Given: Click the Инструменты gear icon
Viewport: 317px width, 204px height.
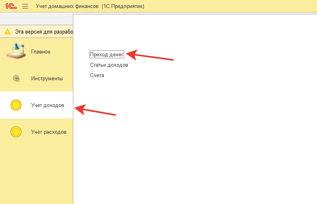Looking at the screenshot, I should click(16, 78).
